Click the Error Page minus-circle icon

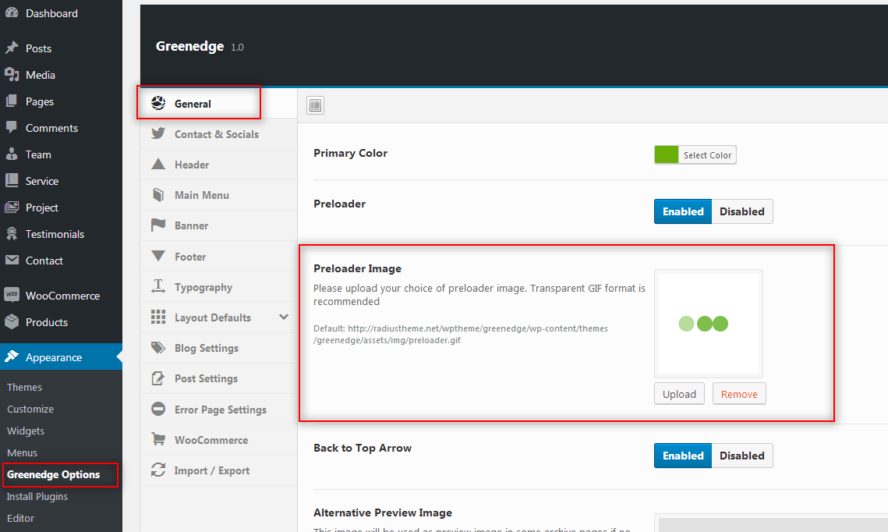click(x=158, y=409)
